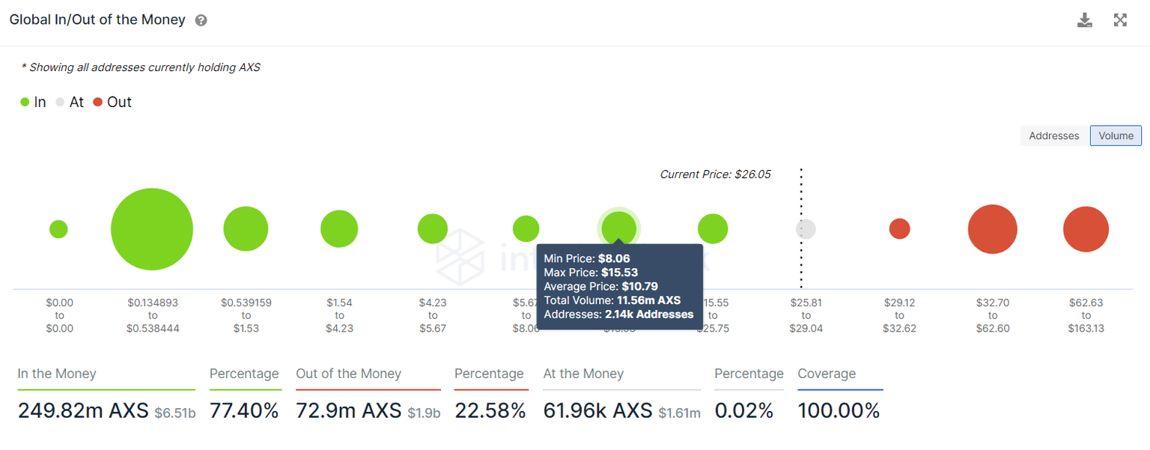This screenshot has width=1150, height=450.
Task: Click the $15.55 to $25.75 green bubble
Action: coord(713,229)
